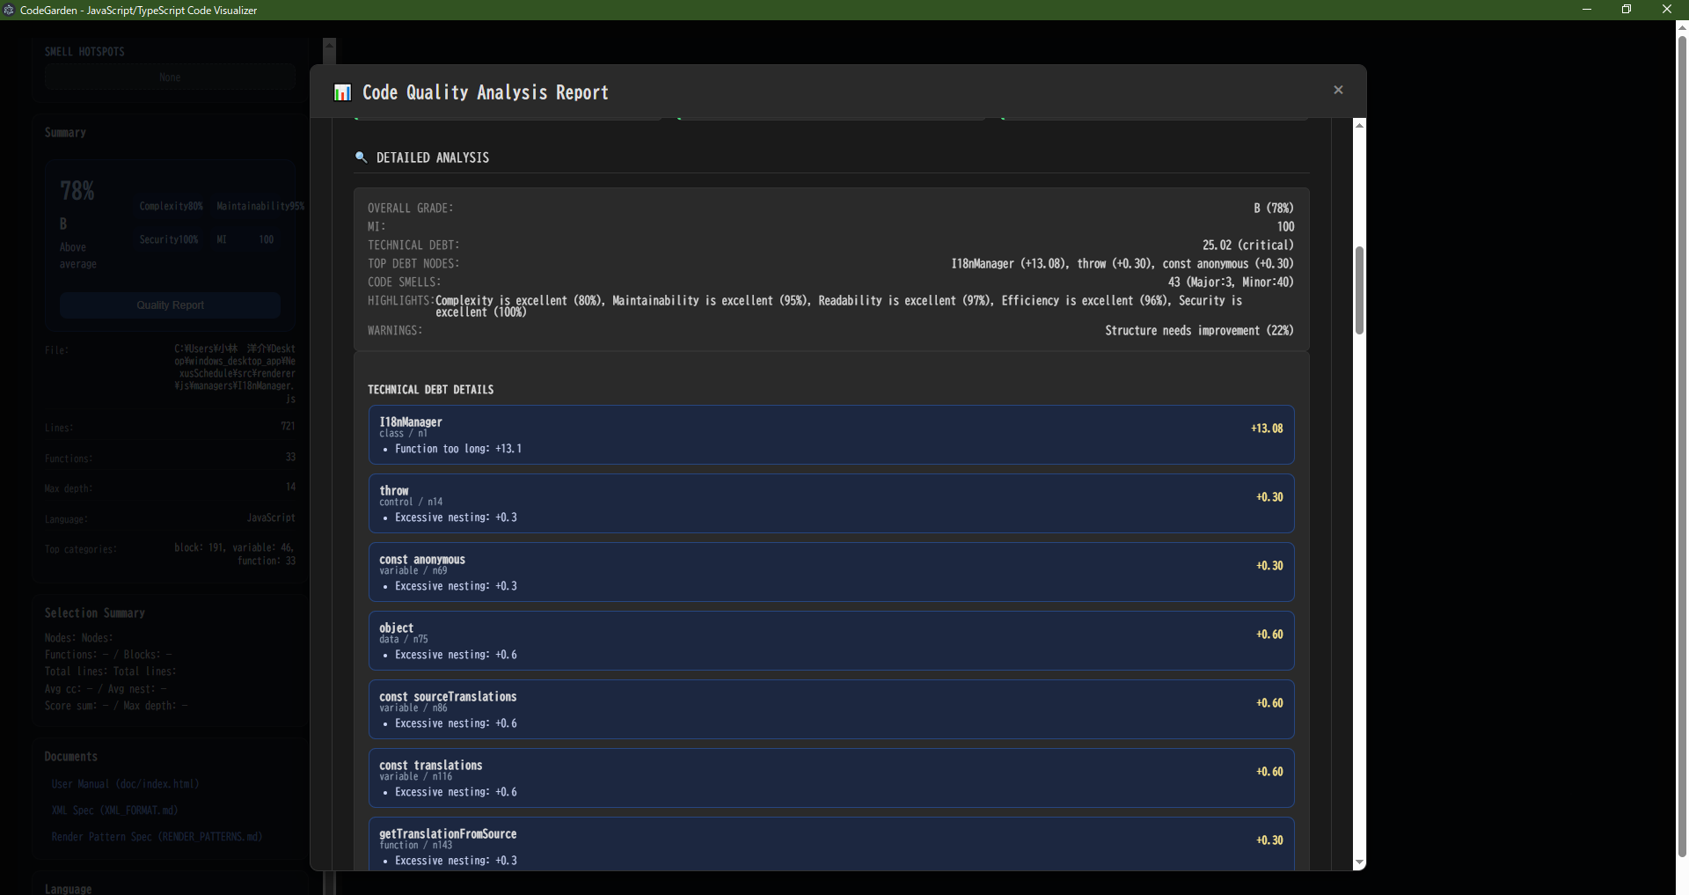Minimize the CodeGarden window
Screen dimensions: 1689x895
(x=1586, y=10)
